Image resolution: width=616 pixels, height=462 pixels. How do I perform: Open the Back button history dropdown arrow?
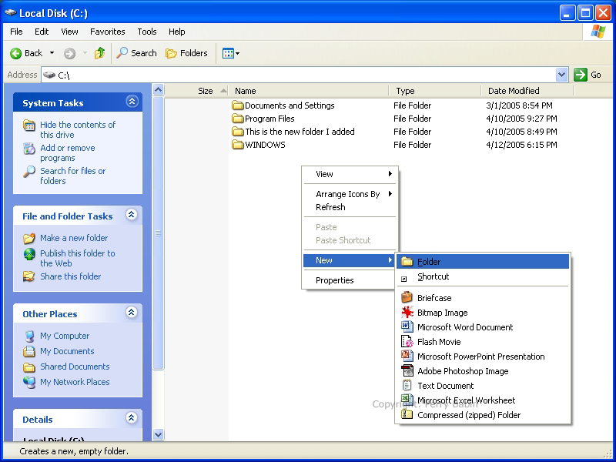coord(52,53)
